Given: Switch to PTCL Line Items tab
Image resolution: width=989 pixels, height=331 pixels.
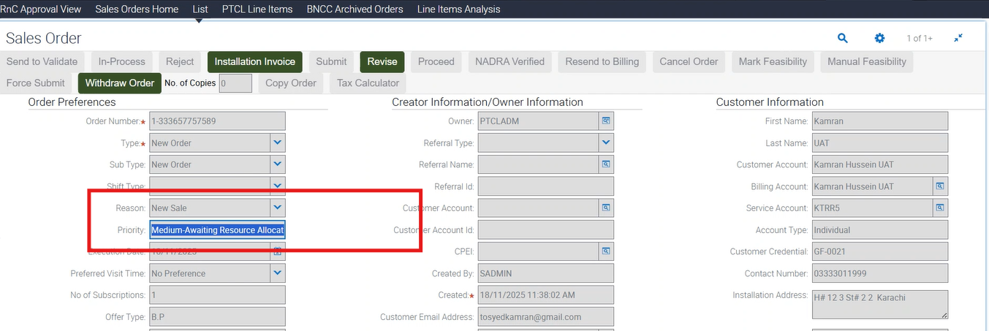Looking at the screenshot, I should click(257, 9).
